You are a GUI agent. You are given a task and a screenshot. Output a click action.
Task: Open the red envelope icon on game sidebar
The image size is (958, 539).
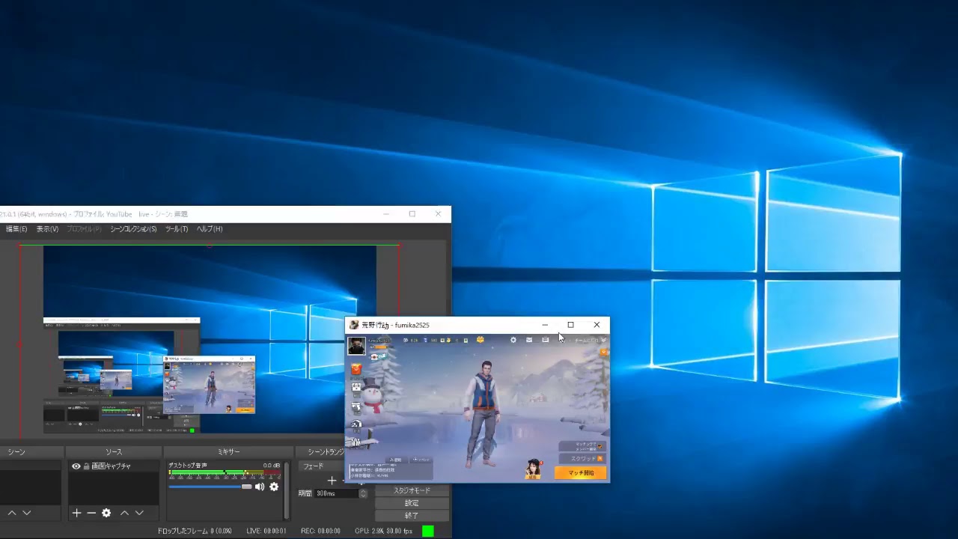[356, 368]
